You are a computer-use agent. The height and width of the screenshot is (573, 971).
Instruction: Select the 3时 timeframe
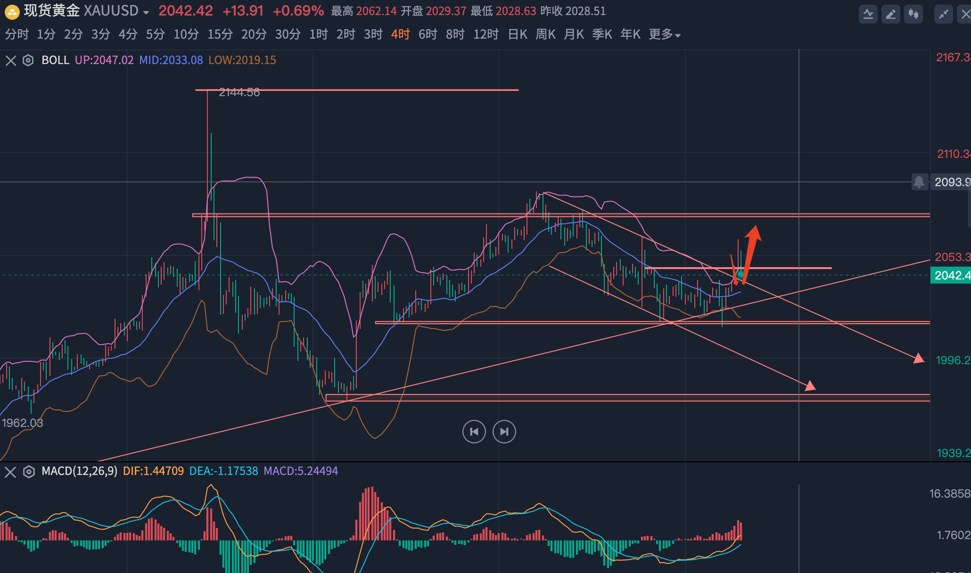(373, 34)
